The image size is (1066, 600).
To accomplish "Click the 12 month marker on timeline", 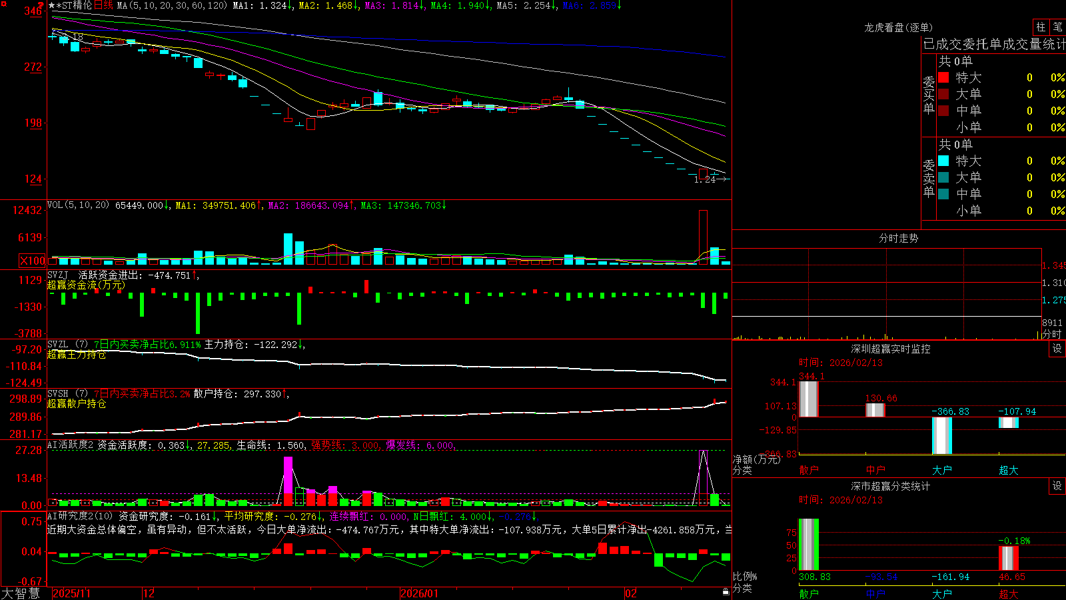I will [x=149, y=593].
